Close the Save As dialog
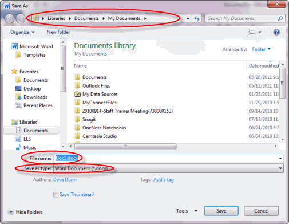The height and width of the screenshot is (224, 289). [x=277, y=4]
